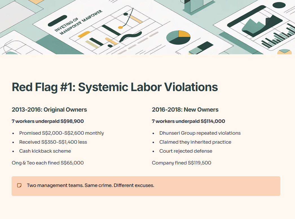Image resolution: width=295 pixels, height=219 pixels.
Task: Select '7 workers underpaid S$98,900' text
Action: (48, 121)
